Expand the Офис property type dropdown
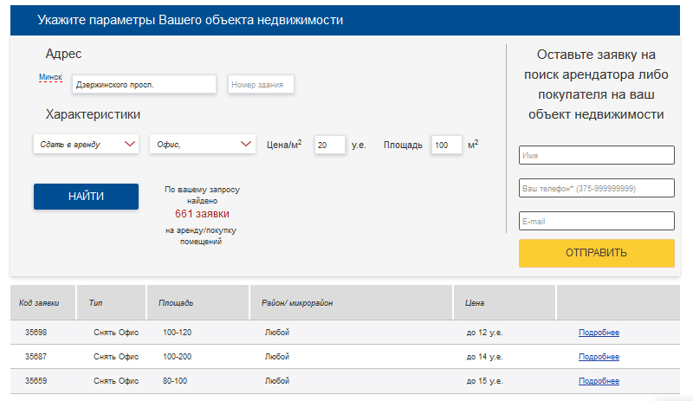 click(203, 145)
